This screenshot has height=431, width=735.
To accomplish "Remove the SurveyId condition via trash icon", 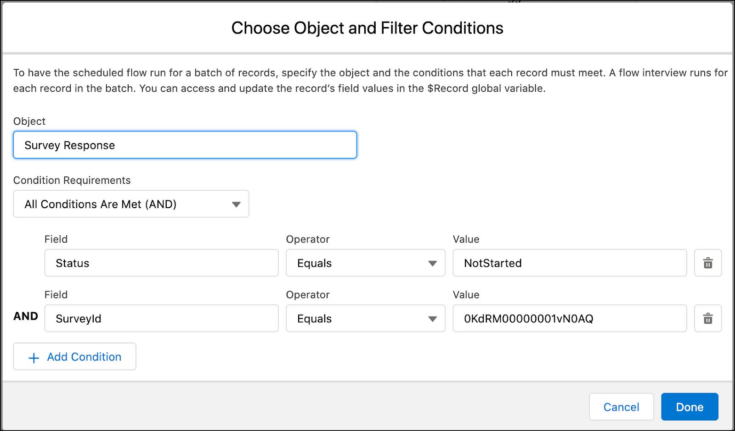I will pyautogui.click(x=708, y=318).
